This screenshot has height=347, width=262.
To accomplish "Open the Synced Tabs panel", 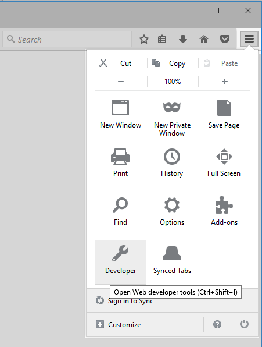I will [x=172, y=260].
